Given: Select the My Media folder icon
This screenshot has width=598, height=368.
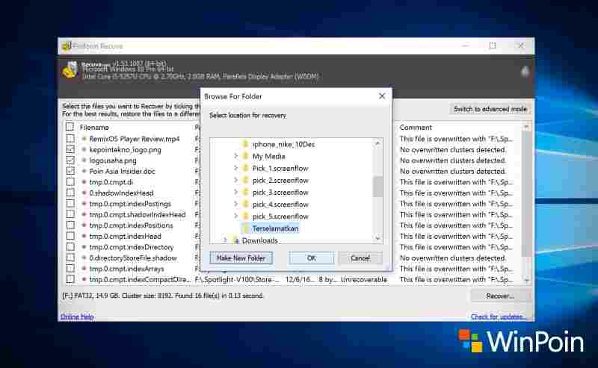Looking at the screenshot, I should click(x=246, y=156).
